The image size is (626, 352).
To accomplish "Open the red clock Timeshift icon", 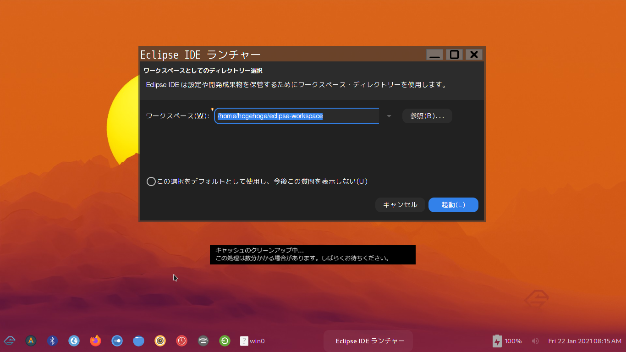I will 181,341.
